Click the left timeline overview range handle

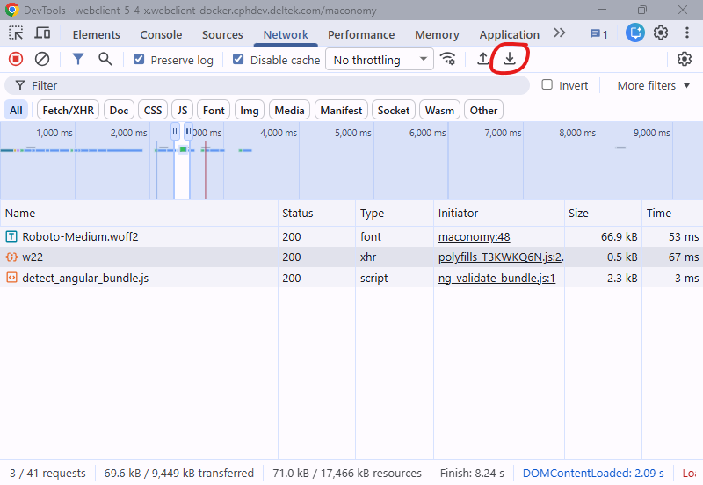click(x=175, y=131)
